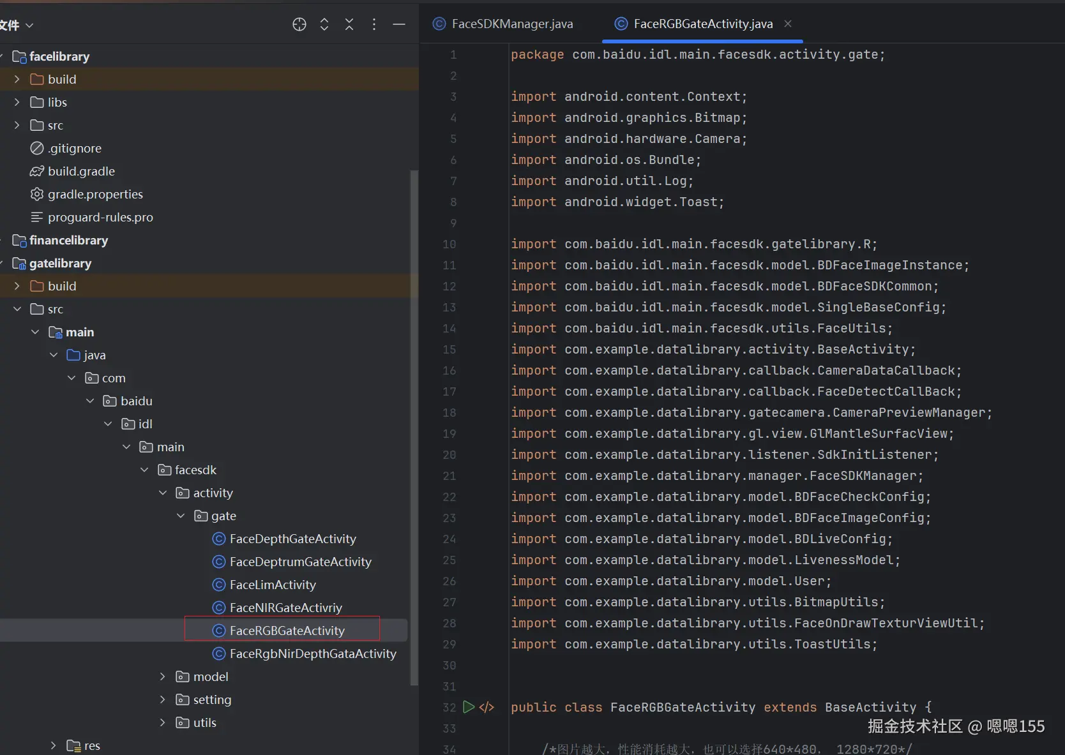Screen dimensions: 1065x755
Task: Select the FaceRGBGateActivity.java tab
Action: coord(702,24)
